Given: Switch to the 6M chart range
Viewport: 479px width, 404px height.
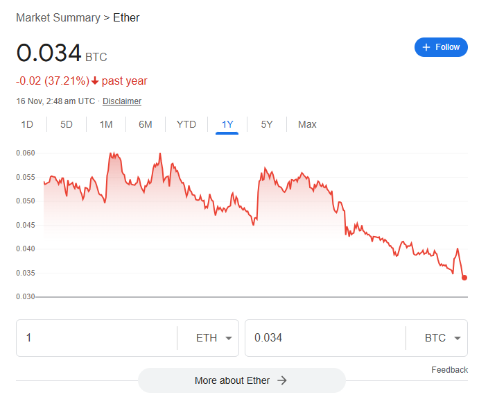Looking at the screenshot, I should coord(146,124).
